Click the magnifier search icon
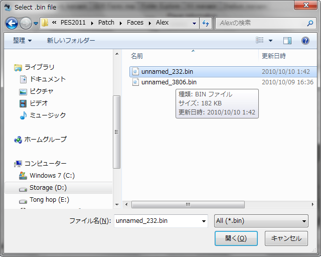The width and height of the screenshot is (321, 257). coord(310,23)
